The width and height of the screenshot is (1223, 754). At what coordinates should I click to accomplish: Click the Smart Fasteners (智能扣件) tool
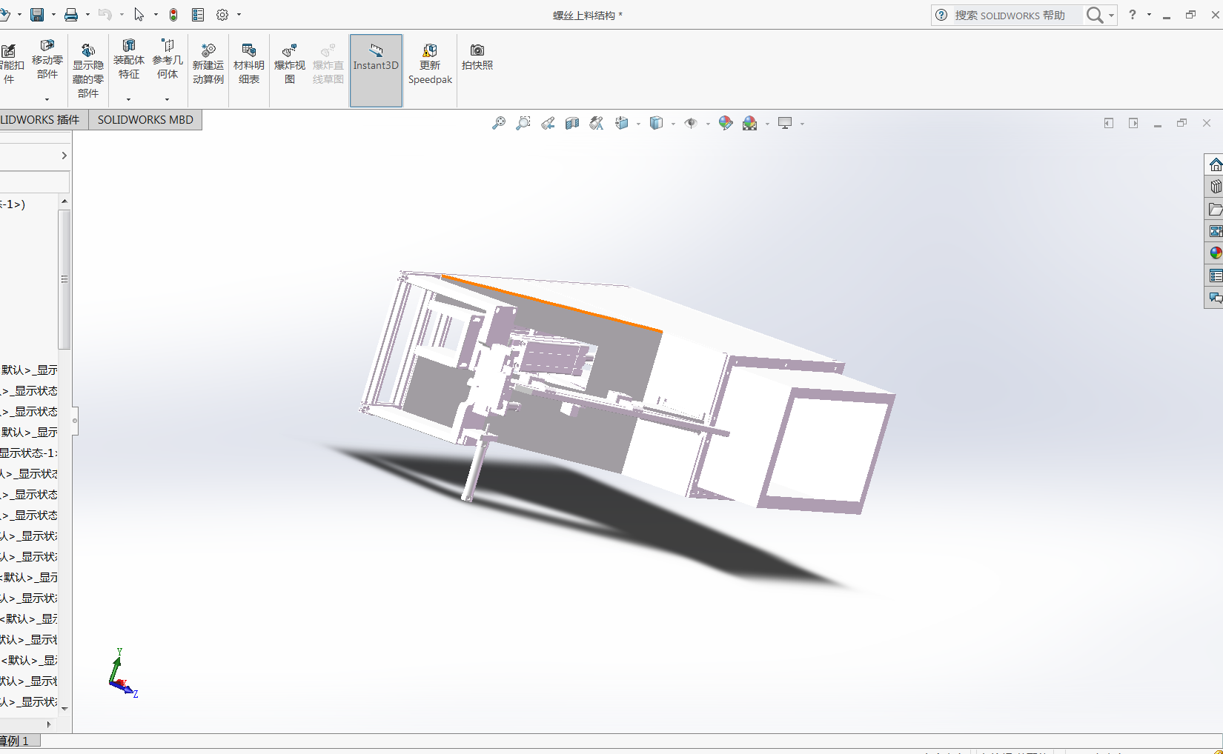(x=10, y=64)
